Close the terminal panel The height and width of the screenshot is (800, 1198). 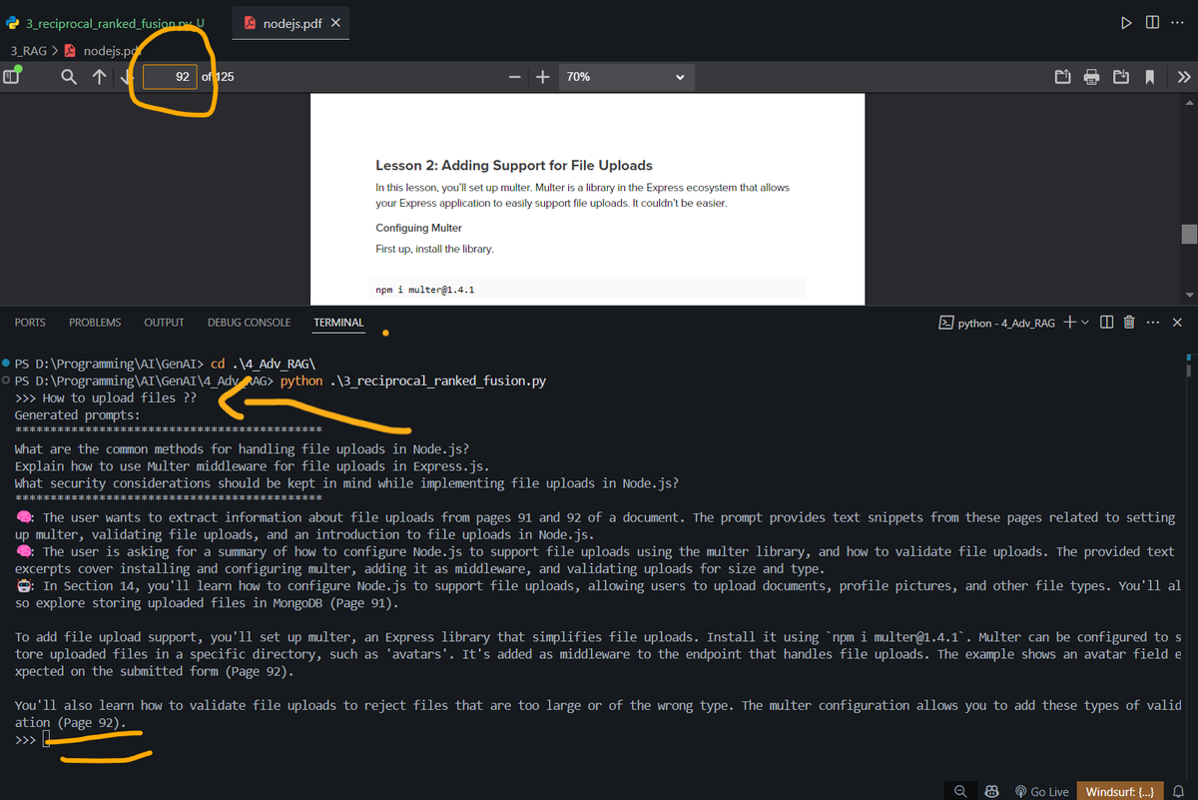click(x=1177, y=323)
